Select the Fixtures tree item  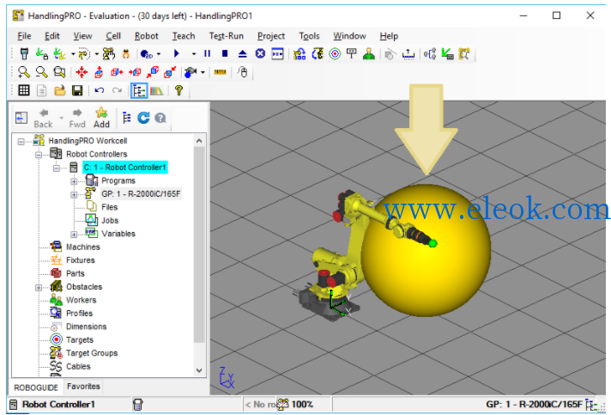tap(81, 260)
